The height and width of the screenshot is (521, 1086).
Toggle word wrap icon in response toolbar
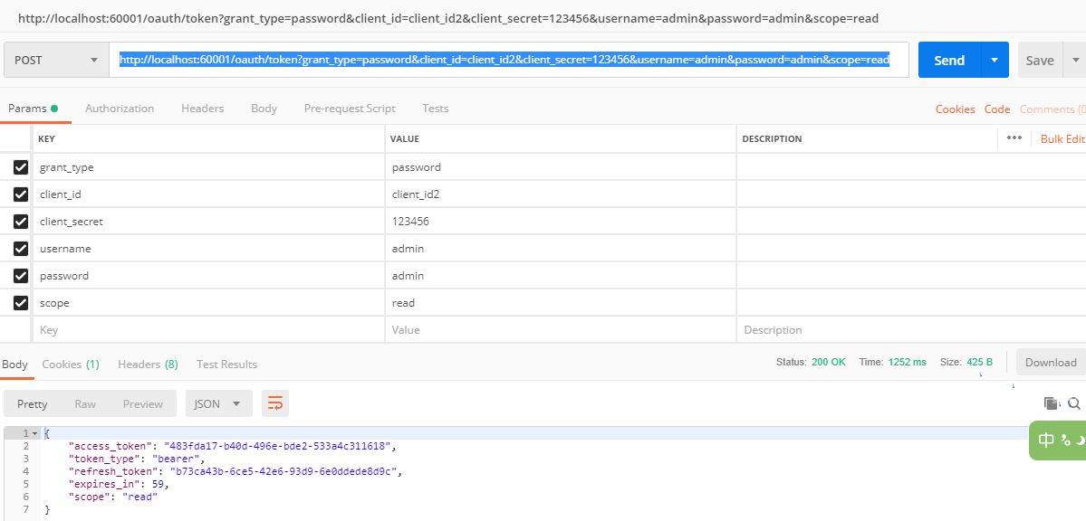pos(275,403)
